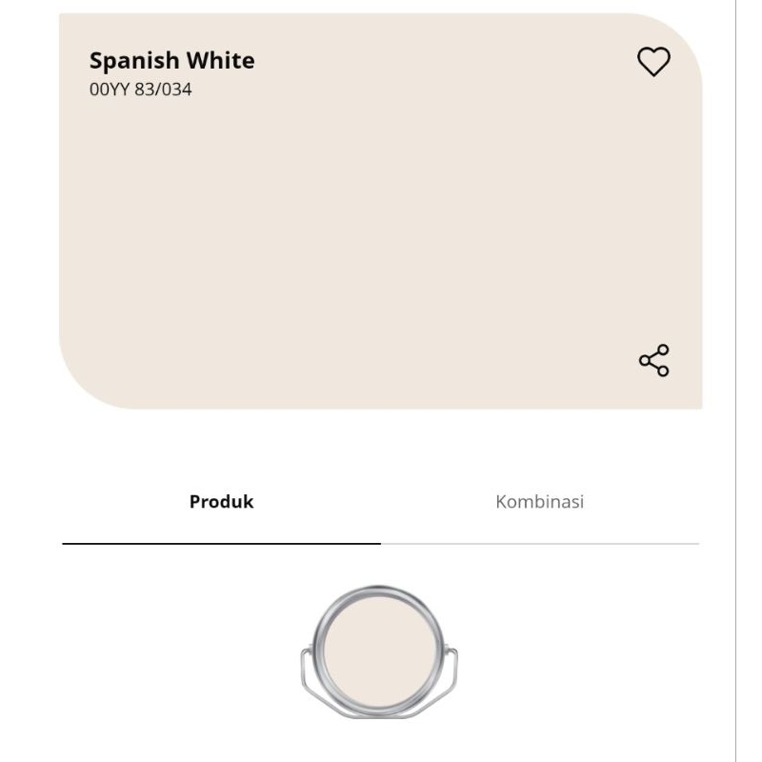This screenshot has height=762, width=762.
Task: Share the Spanish White color
Action: 653,360
